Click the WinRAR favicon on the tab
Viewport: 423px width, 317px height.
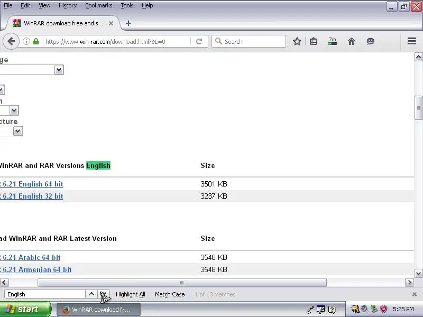pos(17,23)
